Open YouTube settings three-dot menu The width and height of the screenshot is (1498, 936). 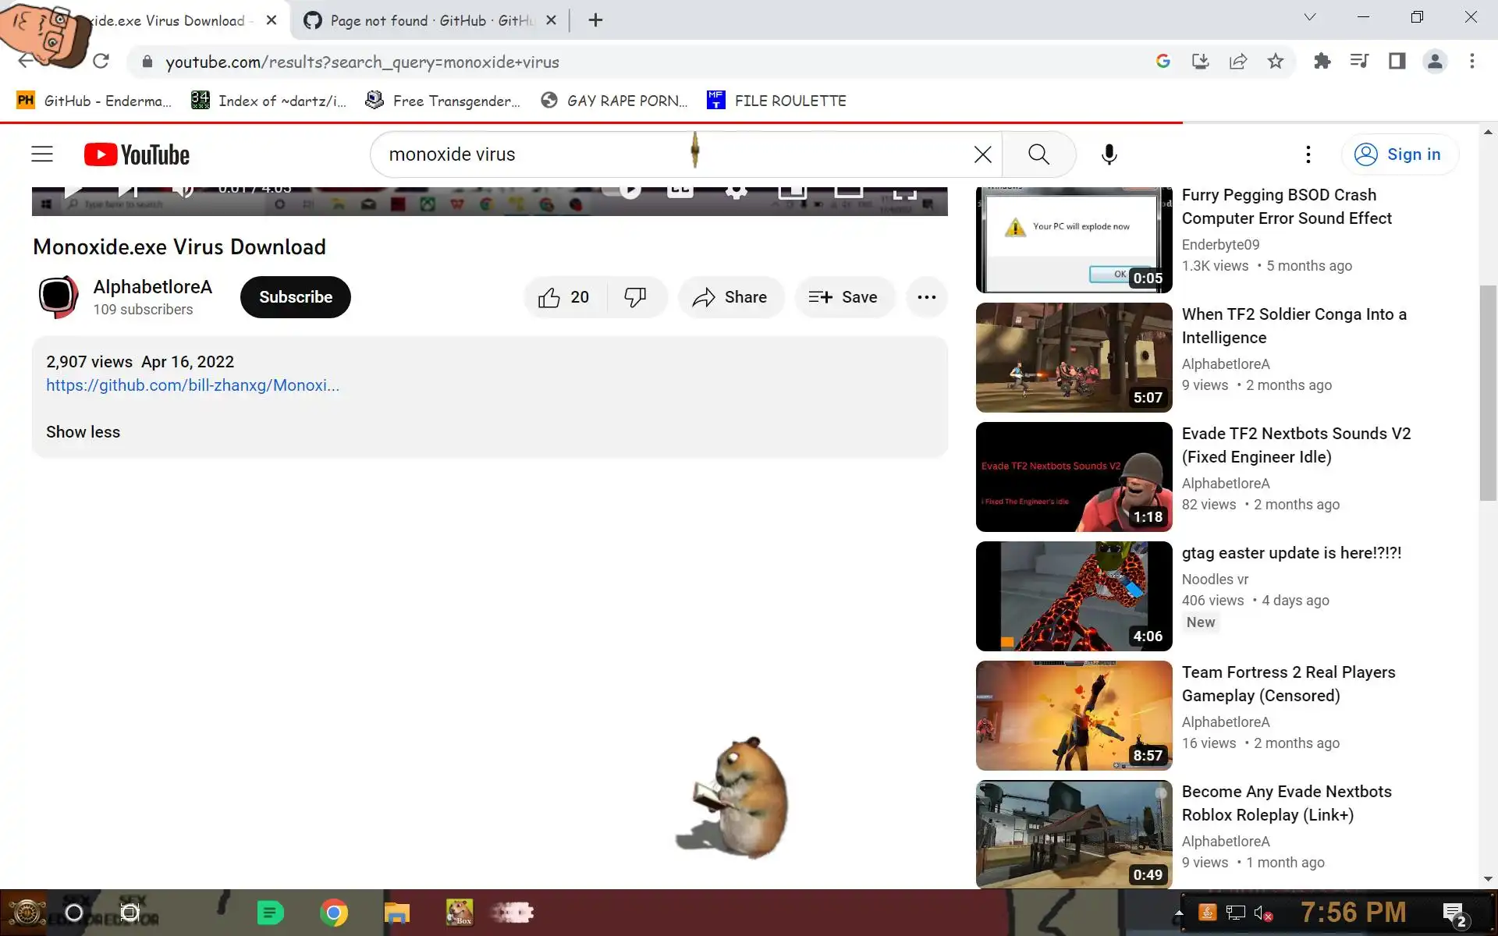point(1308,154)
